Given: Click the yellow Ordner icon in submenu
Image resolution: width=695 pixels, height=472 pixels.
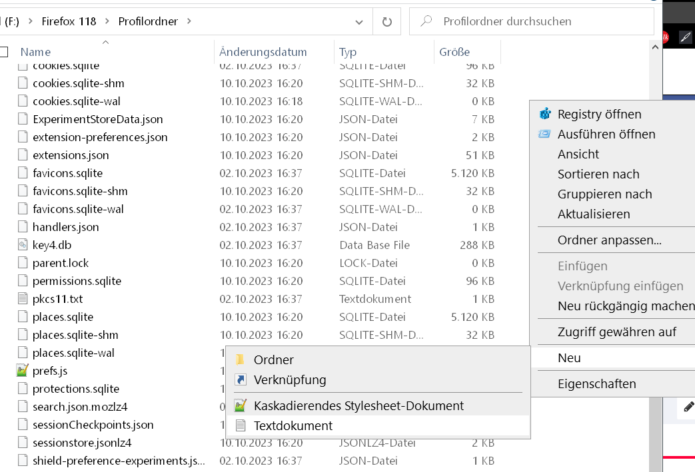Looking at the screenshot, I should (240, 360).
